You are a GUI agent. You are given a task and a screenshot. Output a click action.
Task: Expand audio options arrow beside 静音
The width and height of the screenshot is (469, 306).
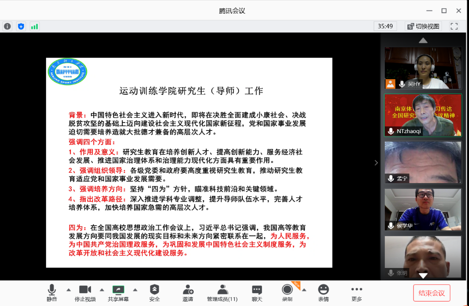(68, 290)
